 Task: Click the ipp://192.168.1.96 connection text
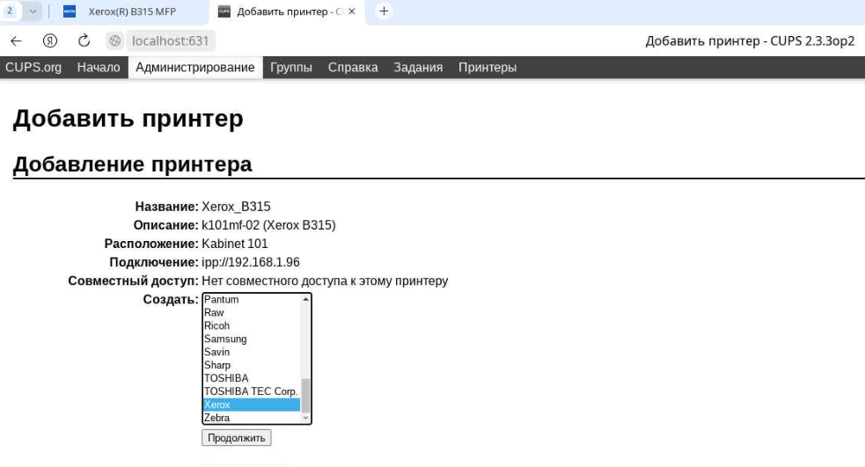pos(251,262)
